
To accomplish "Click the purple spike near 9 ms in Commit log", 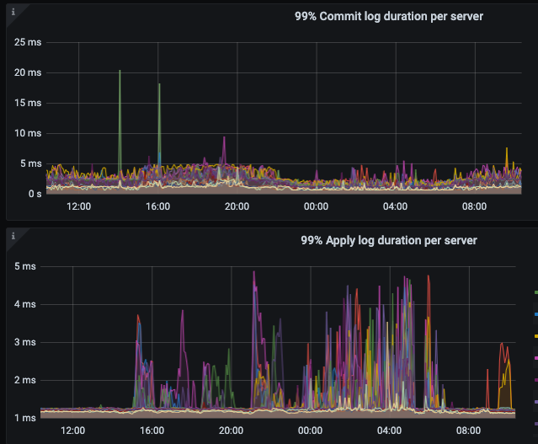I will coord(224,138).
